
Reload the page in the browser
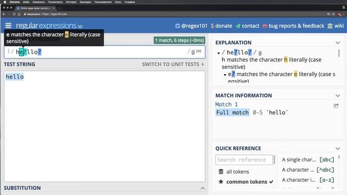pyautogui.click(x=14, y=14)
